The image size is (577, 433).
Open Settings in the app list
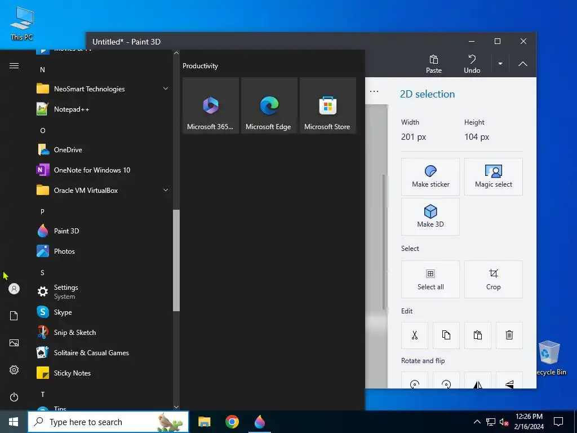point(103,291)
